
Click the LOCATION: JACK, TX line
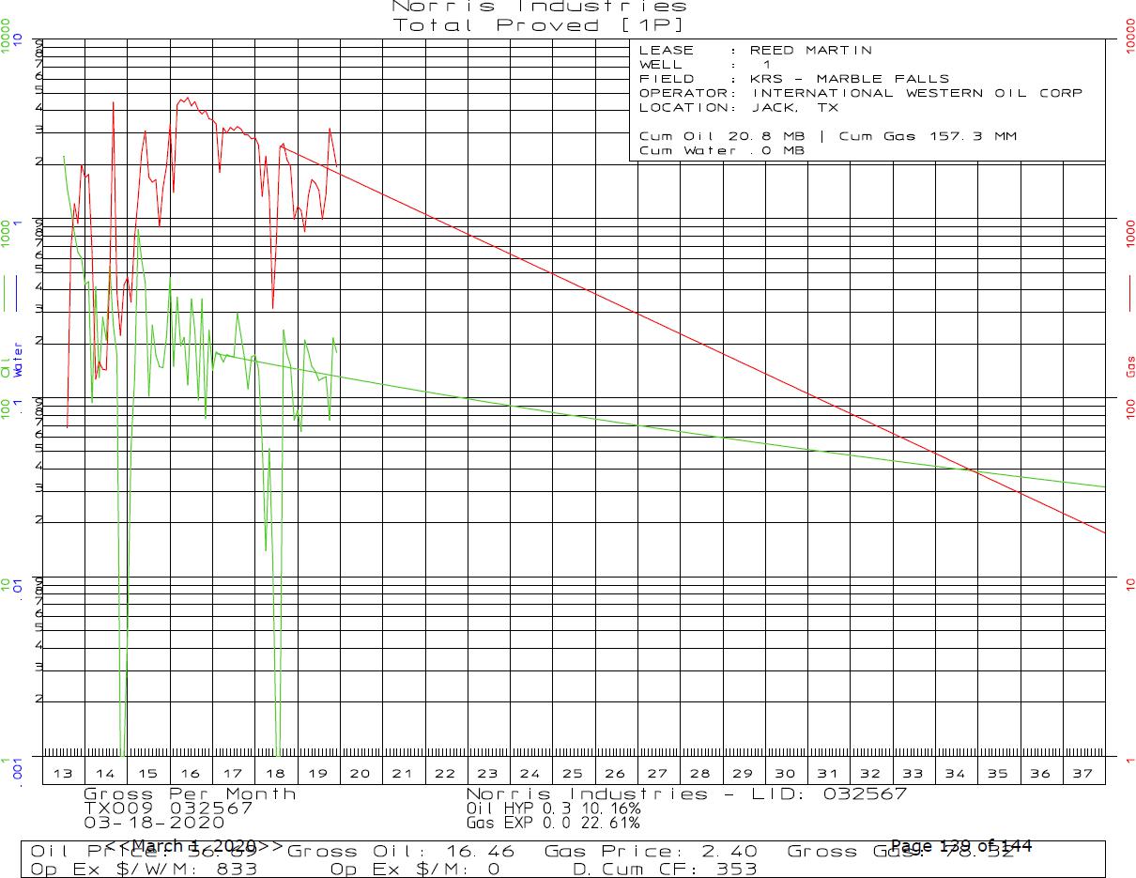click(x=738, y=107)
